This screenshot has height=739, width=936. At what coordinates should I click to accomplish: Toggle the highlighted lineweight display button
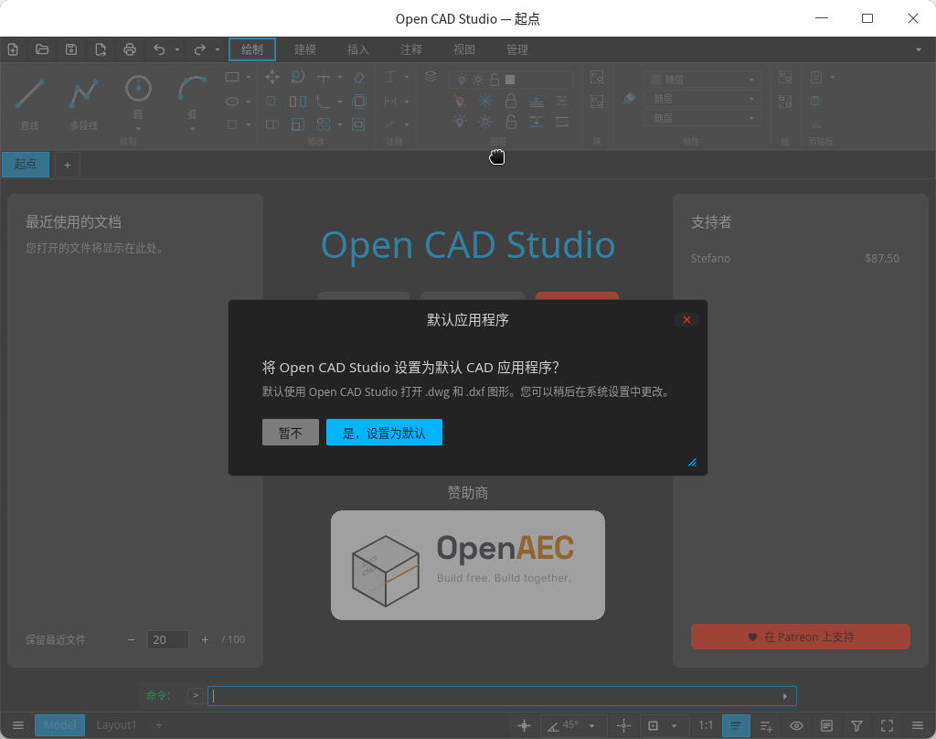click(736, 725)
